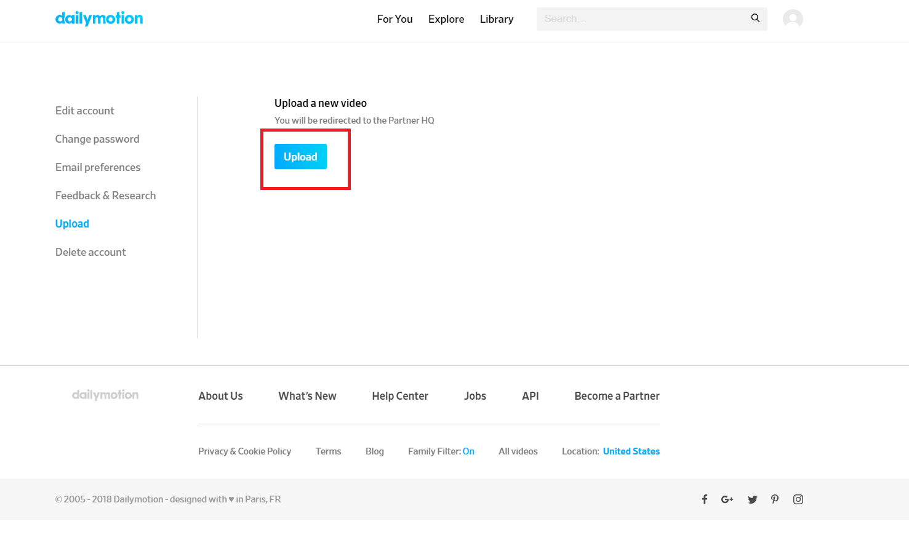The width and height of the screenshot is (909, 559).
Task: Open Email preferences section
Action: 98,167
